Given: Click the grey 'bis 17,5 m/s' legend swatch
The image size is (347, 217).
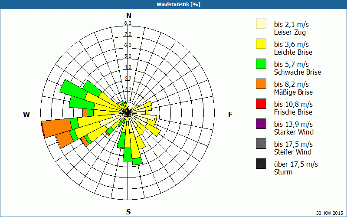Looking at the screenshot, I should pos(261,144).
